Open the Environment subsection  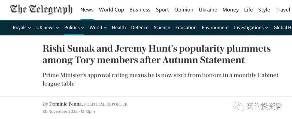[x=215, y=28]
